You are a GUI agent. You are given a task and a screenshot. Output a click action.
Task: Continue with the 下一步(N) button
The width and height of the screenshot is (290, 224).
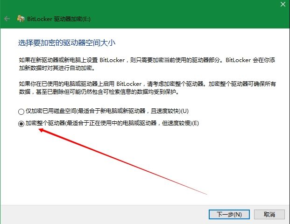point(229,214)
